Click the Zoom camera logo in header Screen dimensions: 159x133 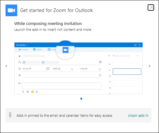tap(11, 10)
